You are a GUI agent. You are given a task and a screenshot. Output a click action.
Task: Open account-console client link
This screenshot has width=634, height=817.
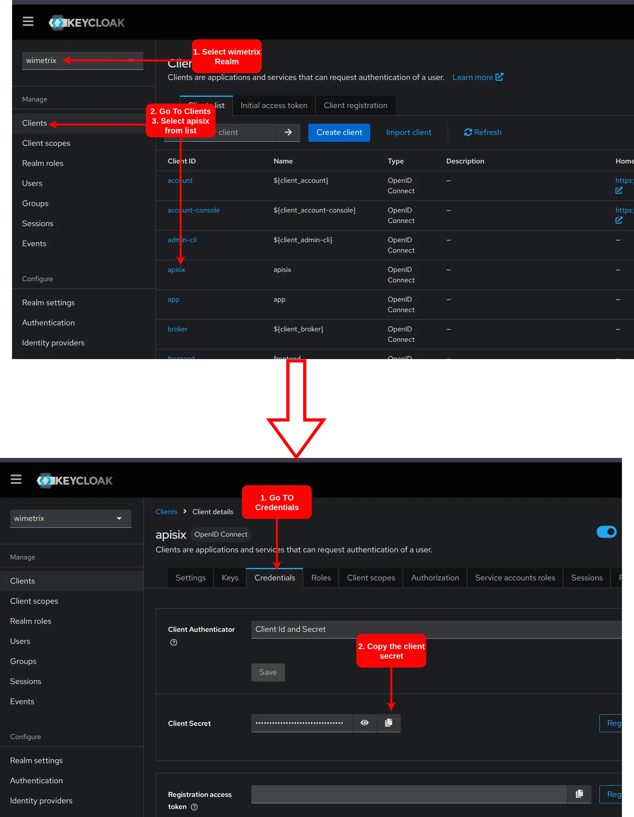click(194, 210)
